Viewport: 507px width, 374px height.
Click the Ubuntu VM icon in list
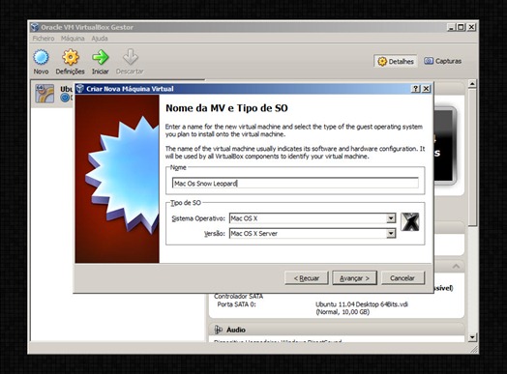coord(45,94)
